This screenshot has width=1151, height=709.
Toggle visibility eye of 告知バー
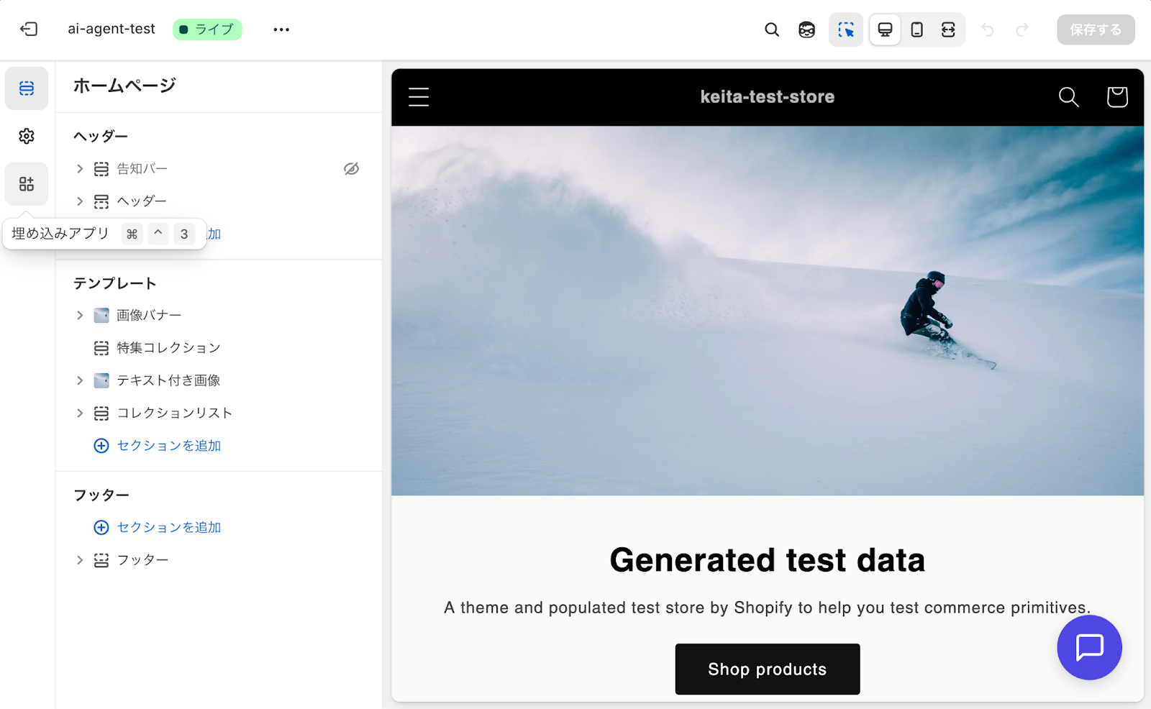pos(351,169)
